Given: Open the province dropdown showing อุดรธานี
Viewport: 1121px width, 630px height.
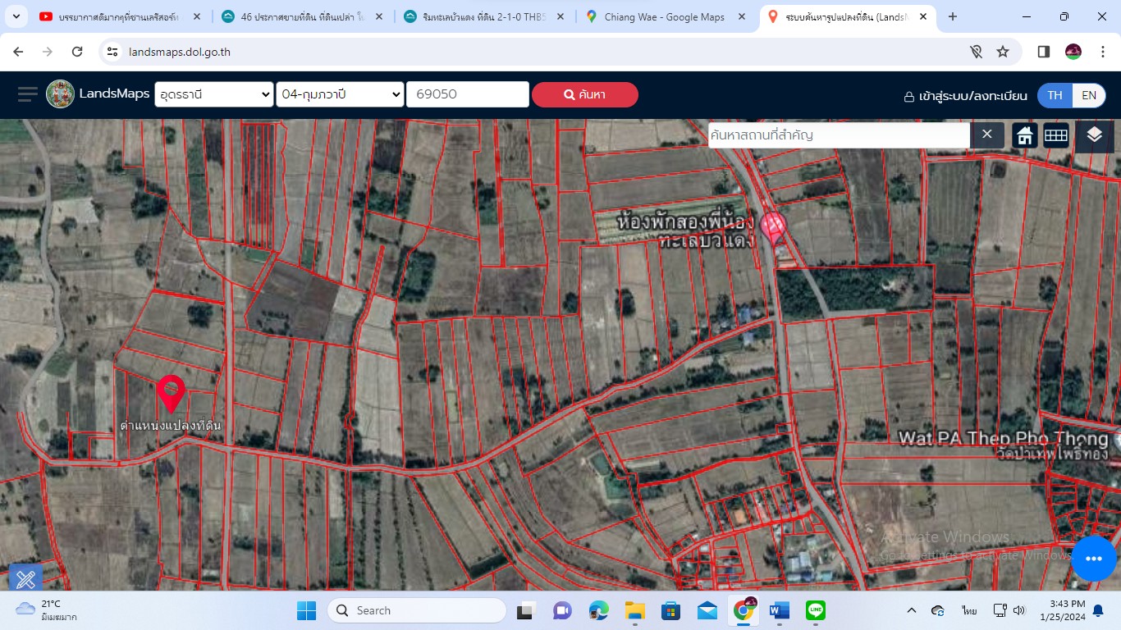Looking at the screenshot, I should pyautogui.click(x=214, y=94).
